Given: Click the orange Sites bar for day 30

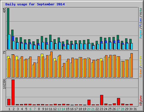Looking at the screenshot, I should click(x=132, y=65).
